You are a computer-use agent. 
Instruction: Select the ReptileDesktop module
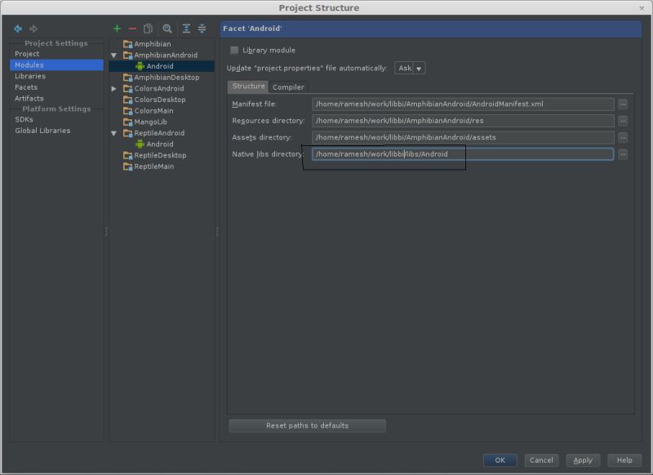[160, 155]
